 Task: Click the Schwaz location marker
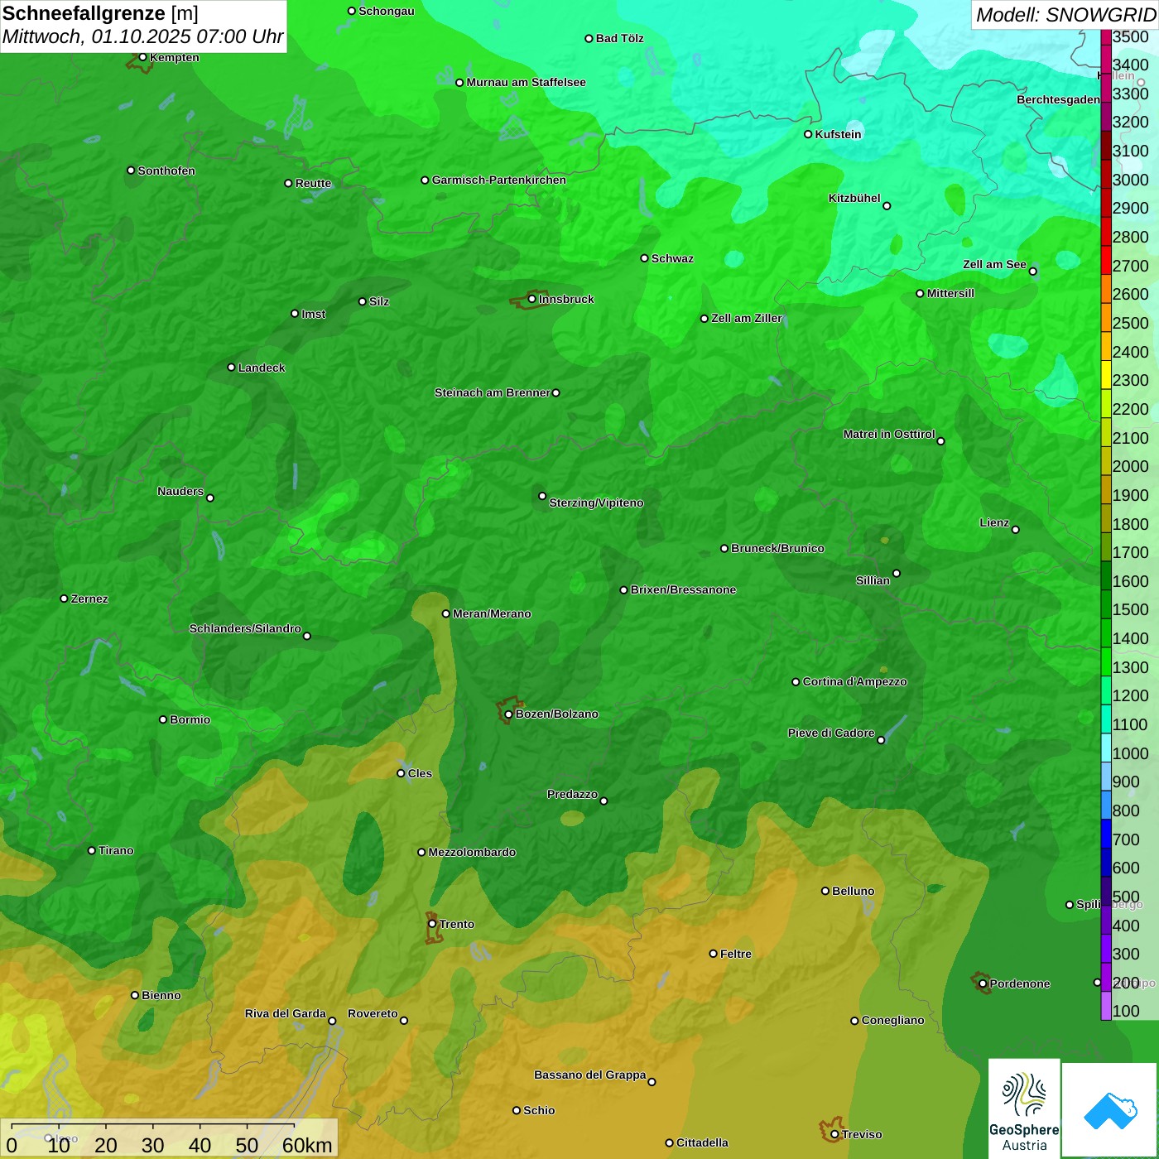(x=644, y=258)
